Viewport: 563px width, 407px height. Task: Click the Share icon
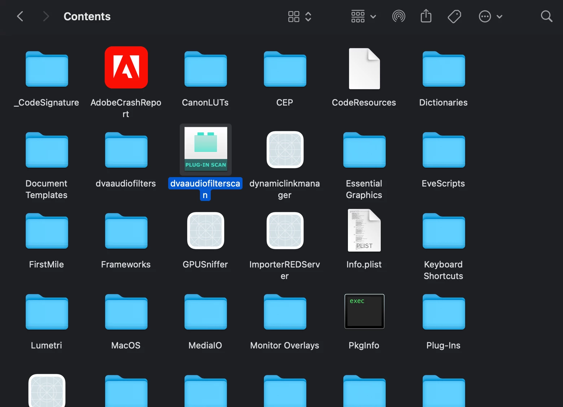point(426,16)
